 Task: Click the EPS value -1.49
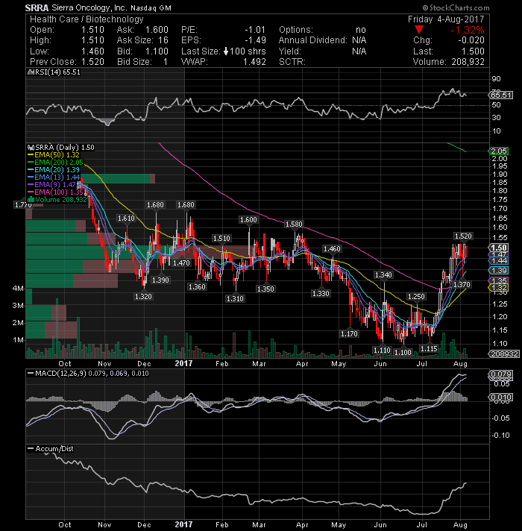(255, 40)
